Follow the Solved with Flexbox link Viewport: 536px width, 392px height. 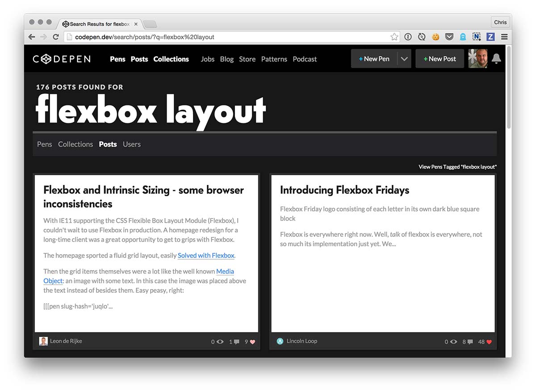(x=206, y=256)
